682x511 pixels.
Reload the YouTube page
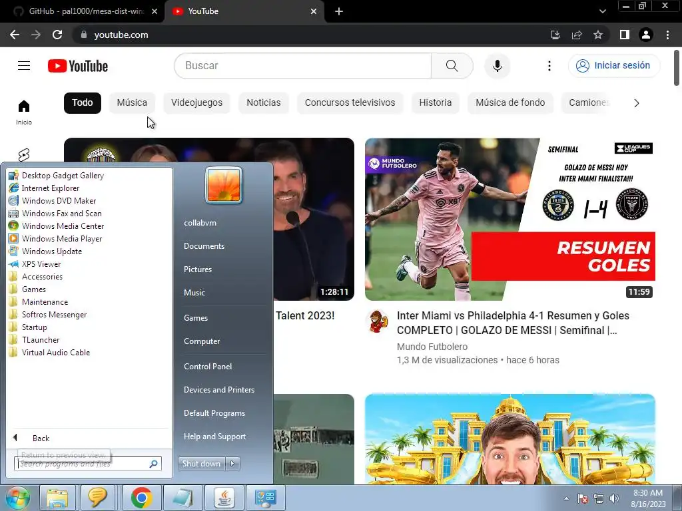(57, 35)
